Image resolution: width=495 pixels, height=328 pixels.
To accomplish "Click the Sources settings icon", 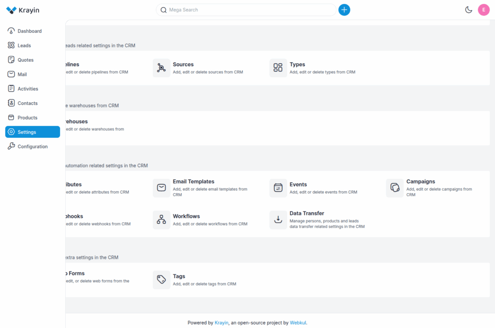I will pyautogui.click(x=161, y=68).
